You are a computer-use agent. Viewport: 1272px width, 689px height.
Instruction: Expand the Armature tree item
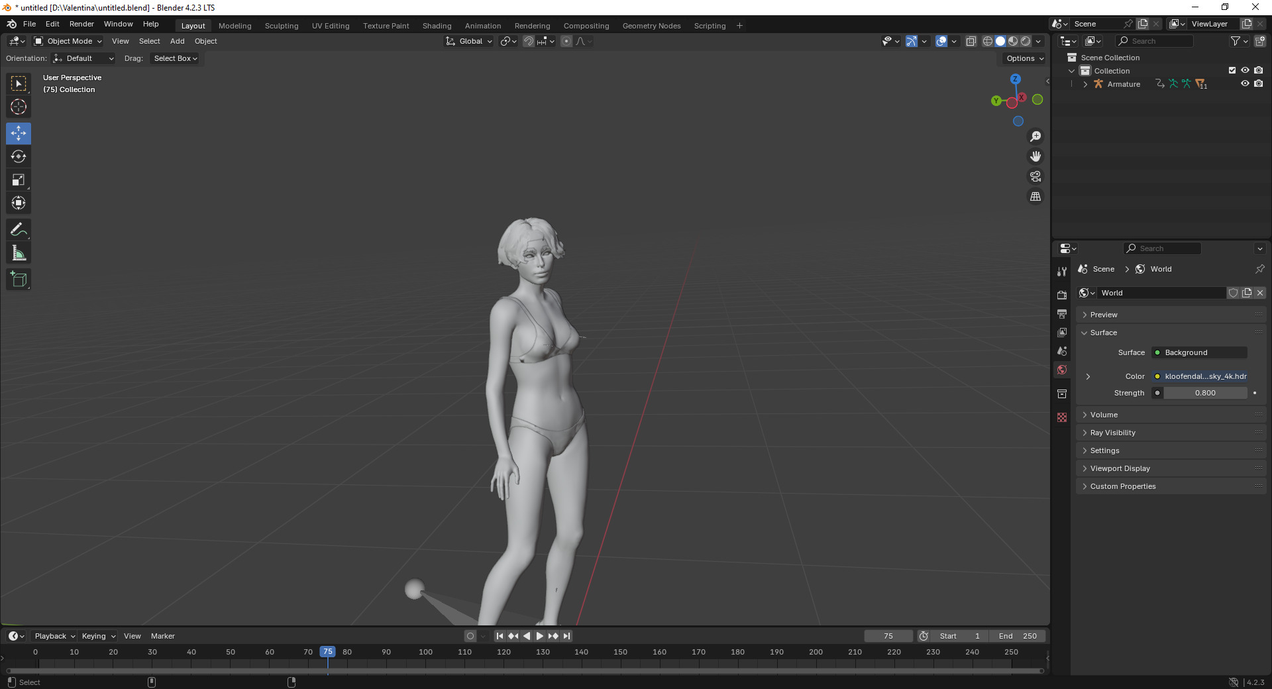(1085, 84)
